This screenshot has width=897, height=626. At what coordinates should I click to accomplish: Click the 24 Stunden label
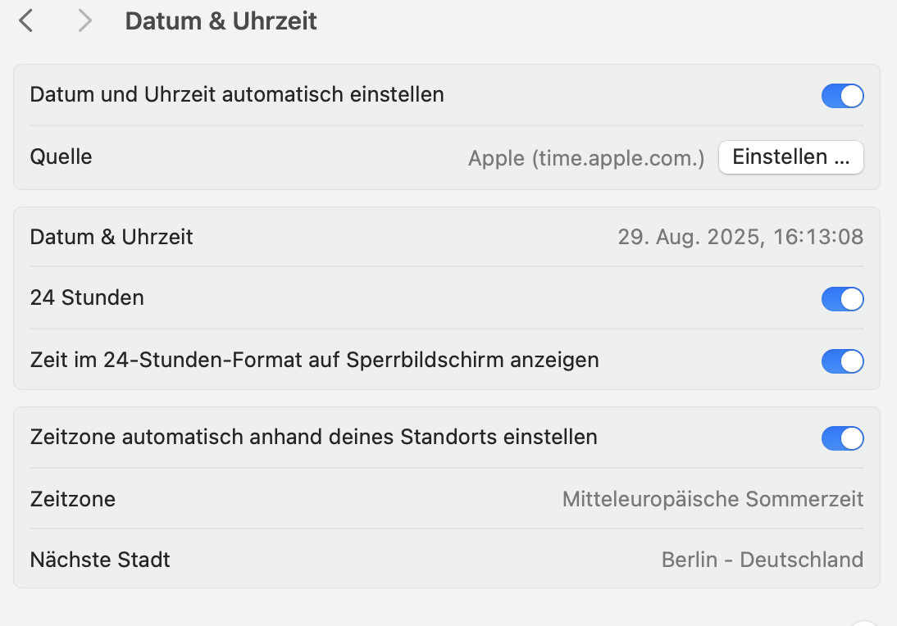pyautogui.click(x=87, y=297)
